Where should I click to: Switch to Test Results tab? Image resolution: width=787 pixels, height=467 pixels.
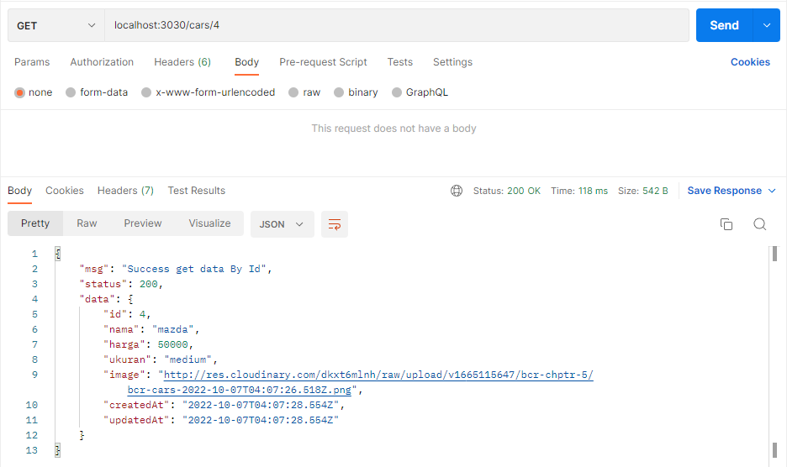196,191
